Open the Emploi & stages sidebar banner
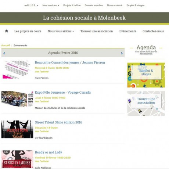The height and width of the screenshot is (169, 169). (146, 75)
